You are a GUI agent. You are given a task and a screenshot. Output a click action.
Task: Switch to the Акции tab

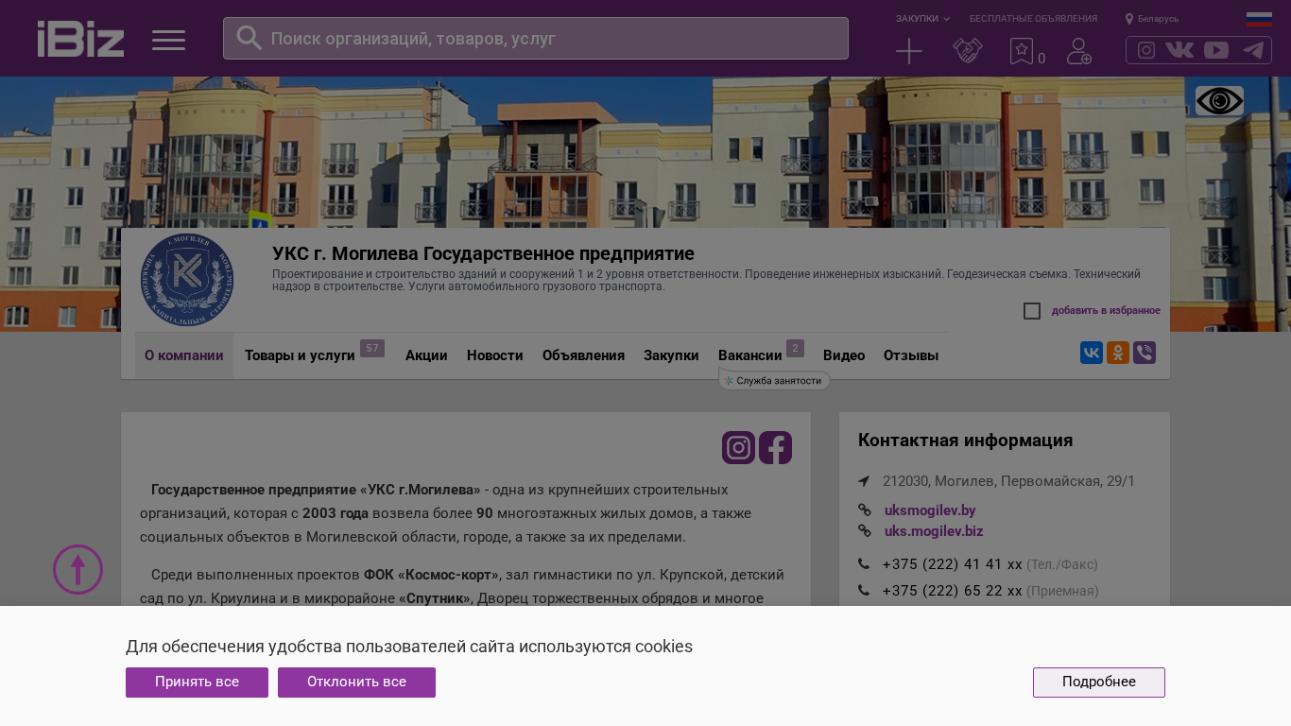click(426, 355)
